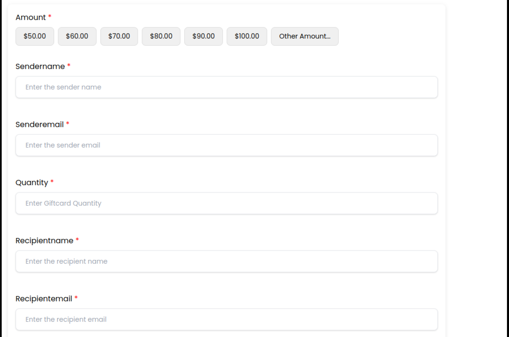
Task: Click the red asterisk beside Amount
Action: pyautogui.click(x=50, y=16)
